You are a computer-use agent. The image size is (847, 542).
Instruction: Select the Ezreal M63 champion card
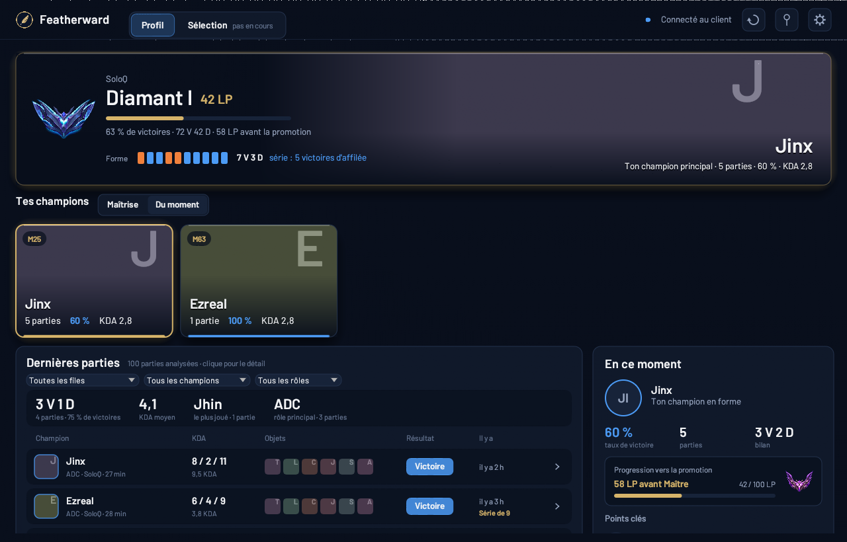tap(259, 281)
